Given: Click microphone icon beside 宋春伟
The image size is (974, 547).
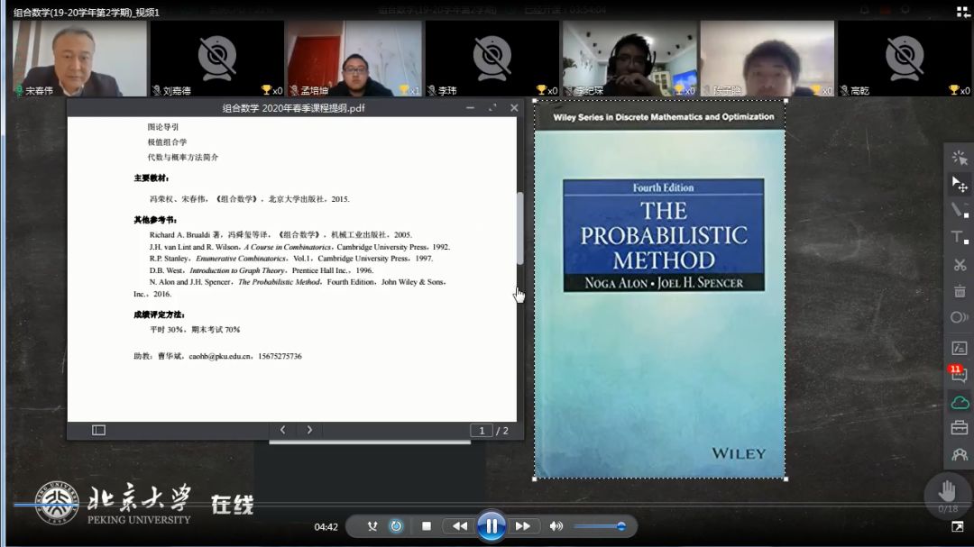Looking at the screenshot, I should 19,91.
